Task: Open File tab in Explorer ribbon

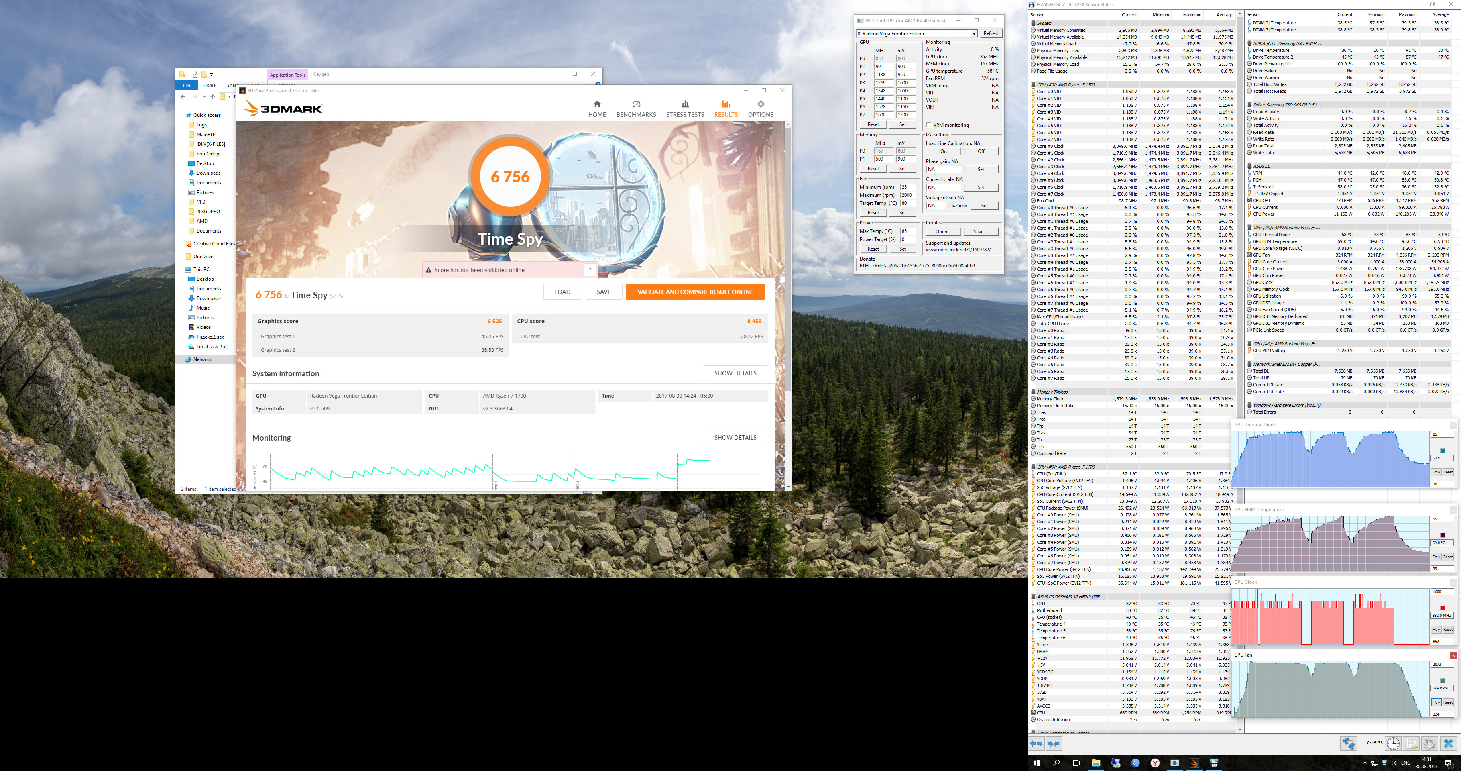Action: pos(187,85)
